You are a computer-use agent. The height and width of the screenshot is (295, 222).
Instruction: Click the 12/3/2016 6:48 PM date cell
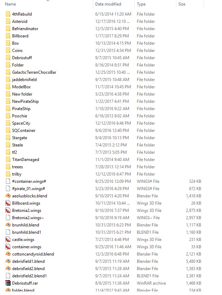click(x=112, y=254)
